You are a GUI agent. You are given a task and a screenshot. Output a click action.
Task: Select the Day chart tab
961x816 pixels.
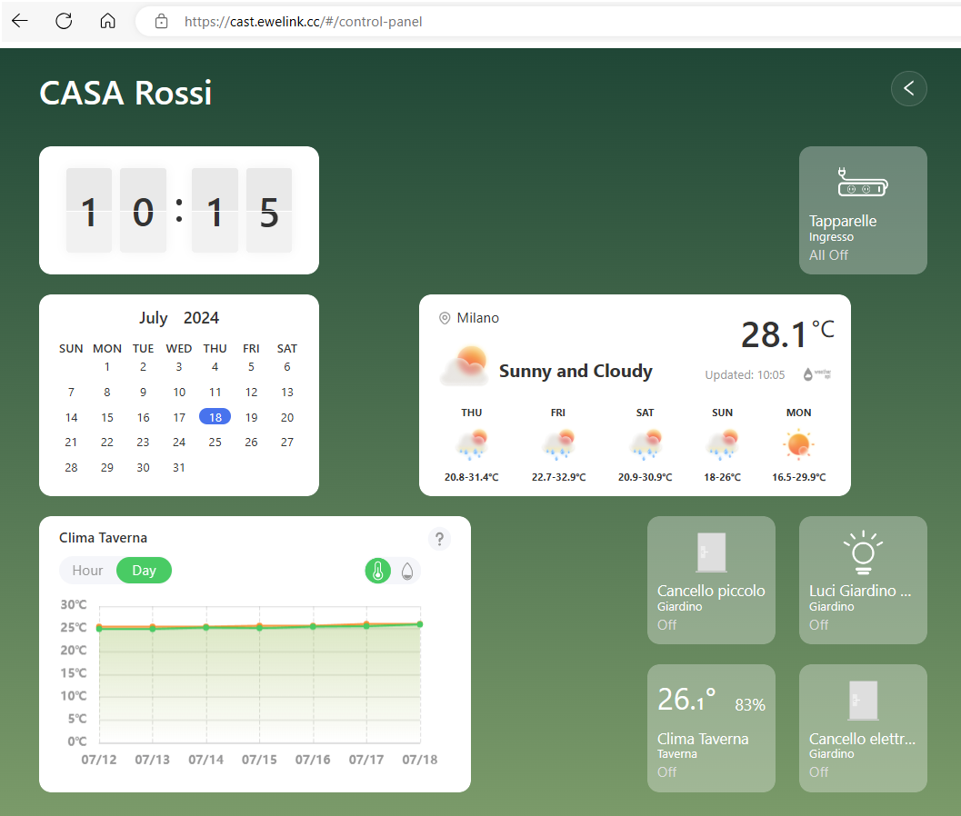click(144, 571)
